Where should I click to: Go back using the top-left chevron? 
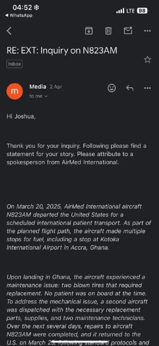coord(9,31)
